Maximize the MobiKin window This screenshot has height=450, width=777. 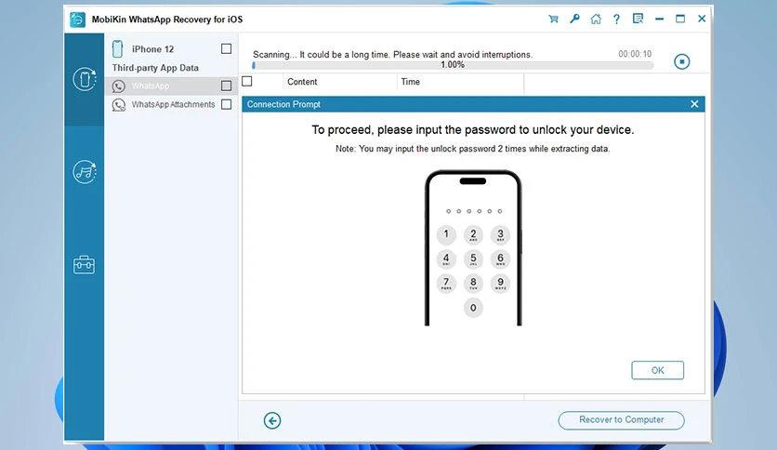680,19
